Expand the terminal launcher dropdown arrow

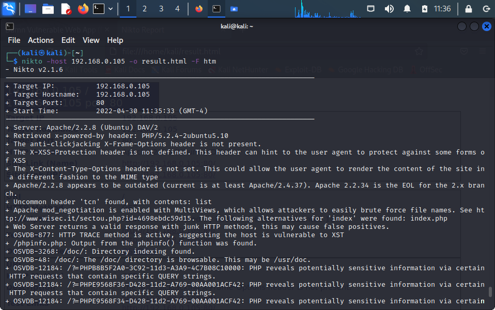click(x=111, y=9)
